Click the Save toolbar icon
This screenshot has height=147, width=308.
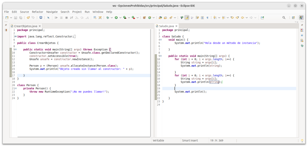[16, 18]
